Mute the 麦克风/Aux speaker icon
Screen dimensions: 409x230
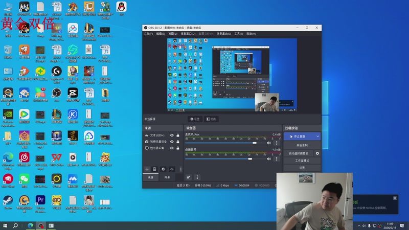269,143
